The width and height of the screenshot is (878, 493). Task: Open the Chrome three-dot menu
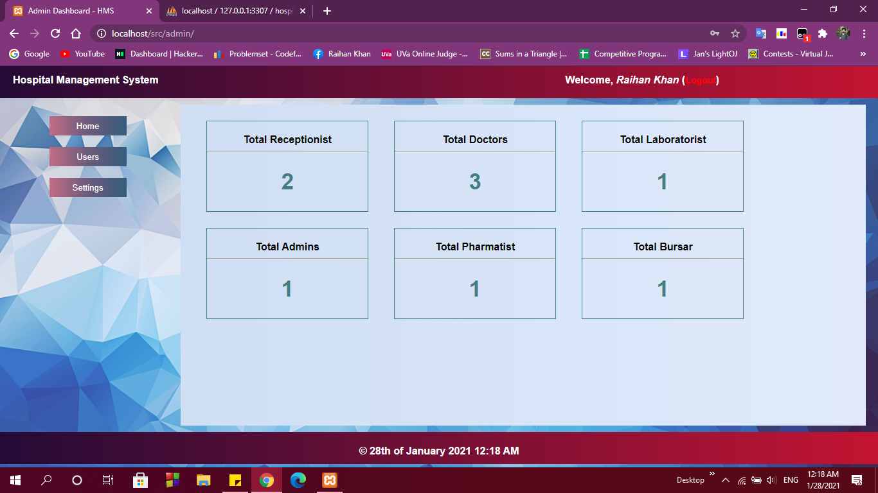tap(863, 33)
